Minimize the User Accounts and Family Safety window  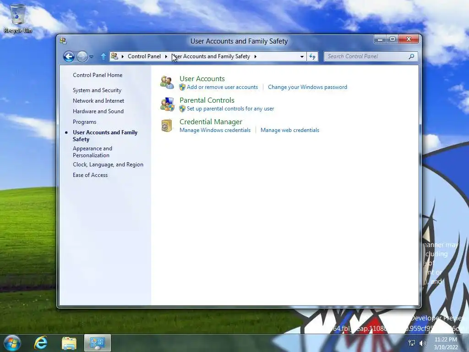[x=380, y=39]
